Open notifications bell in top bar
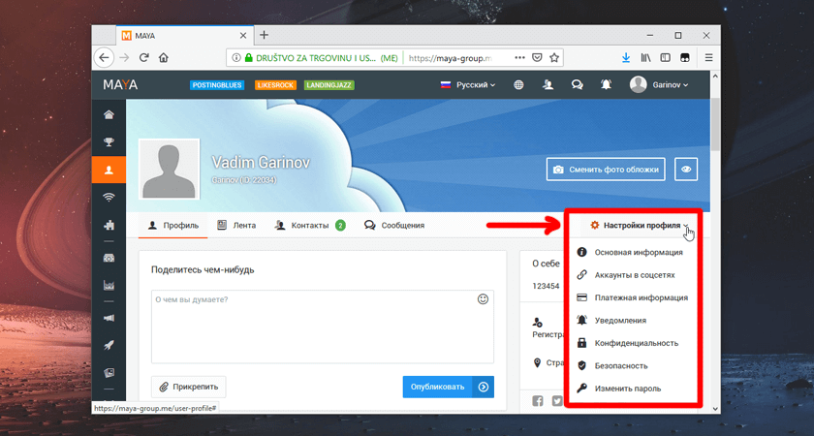 (606, 85)
